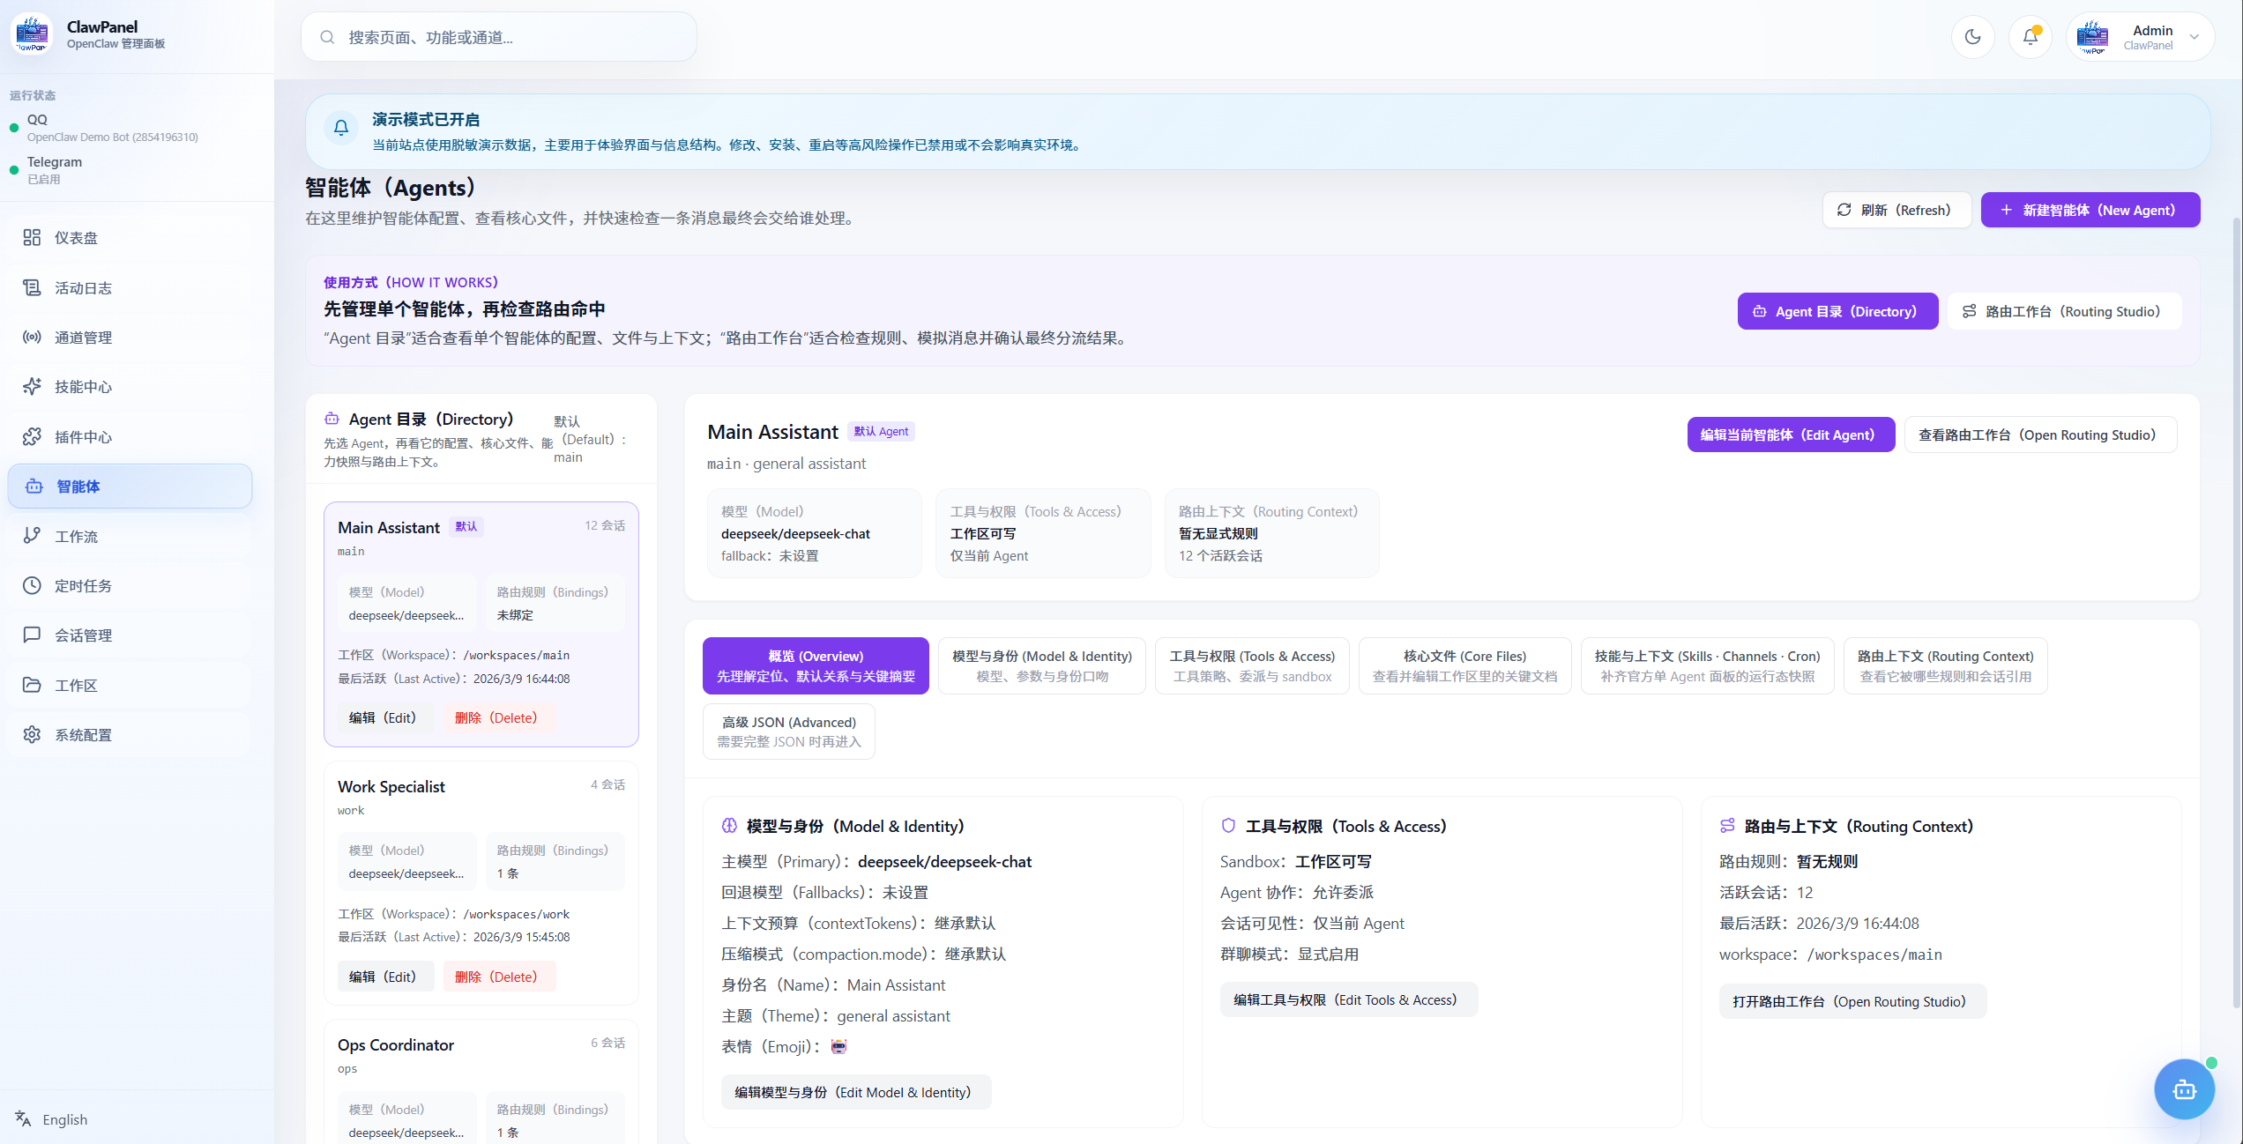Open the floating assistant robot button
Viewport: 2243px width, 1144px height.
[x=2184, y=1089]
